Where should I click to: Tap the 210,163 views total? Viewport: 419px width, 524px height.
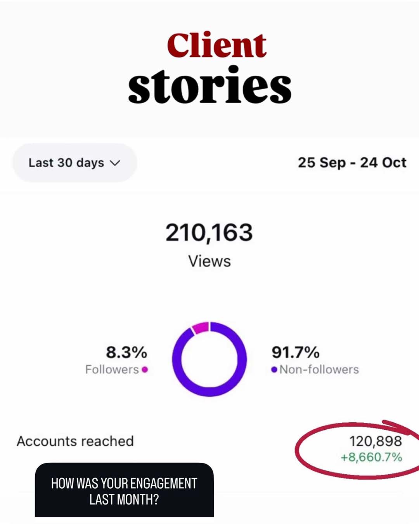pos(209,233)
